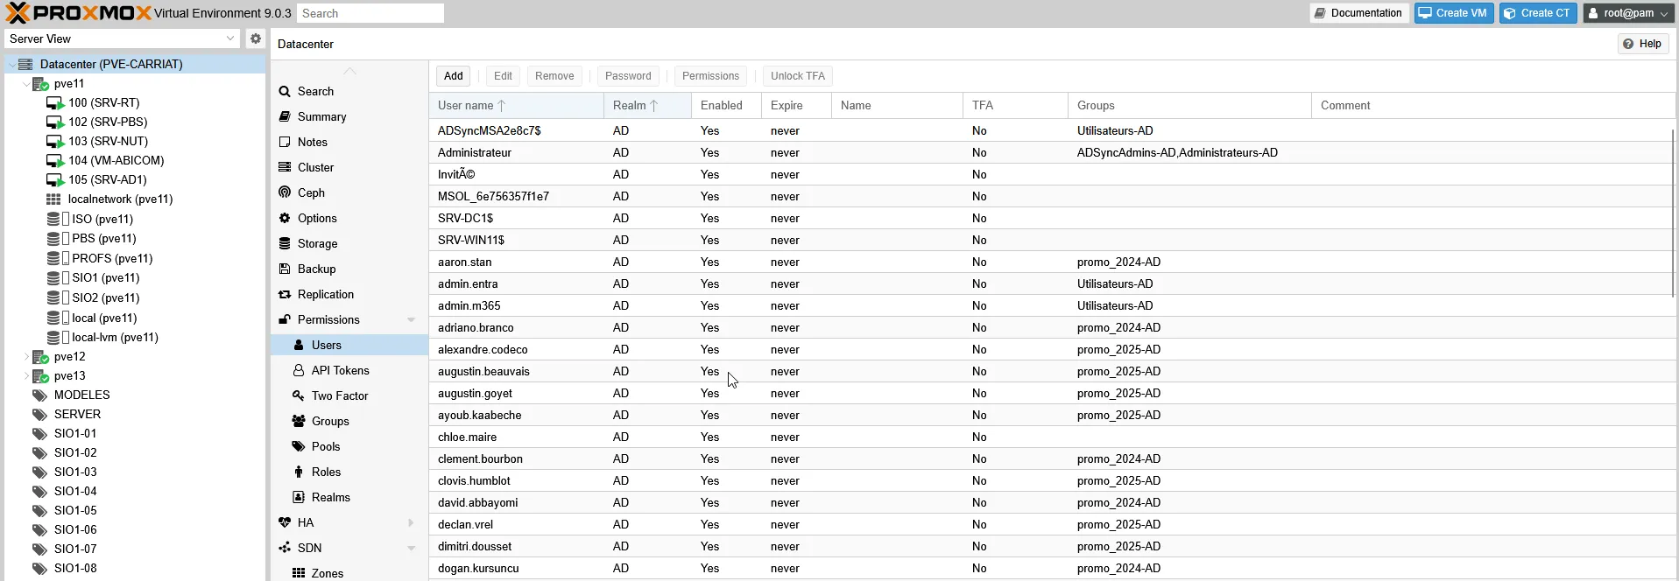Click the top search input field

(x=370, y=13)
